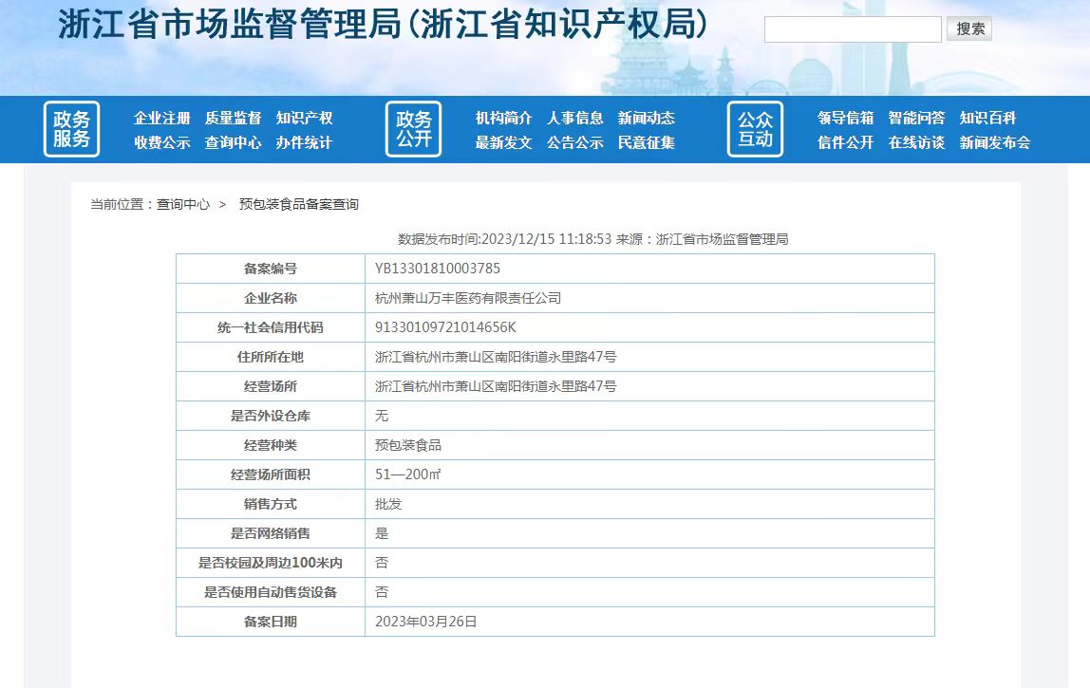Open 质量监督 menu link

click(x=233, y=118)
